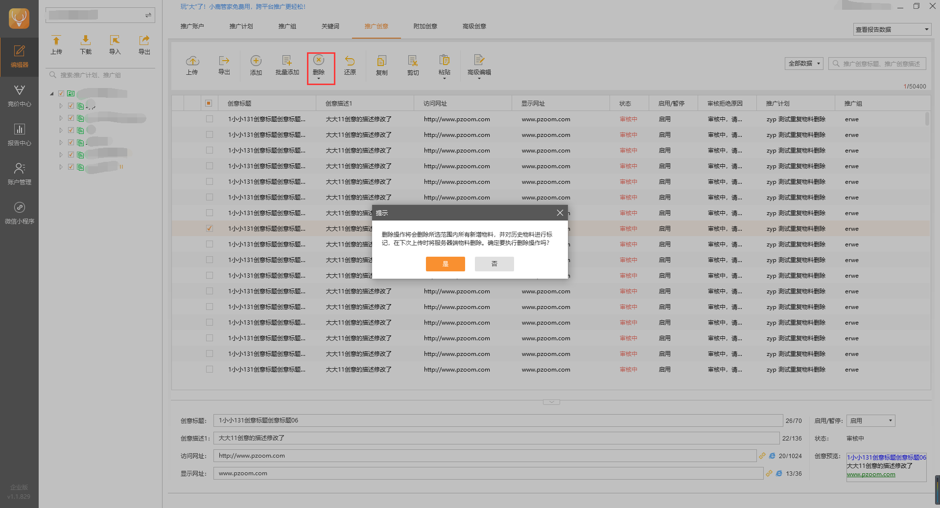Expand the third child plan tree node
This screenshot has height=508, width=940.
61,130
